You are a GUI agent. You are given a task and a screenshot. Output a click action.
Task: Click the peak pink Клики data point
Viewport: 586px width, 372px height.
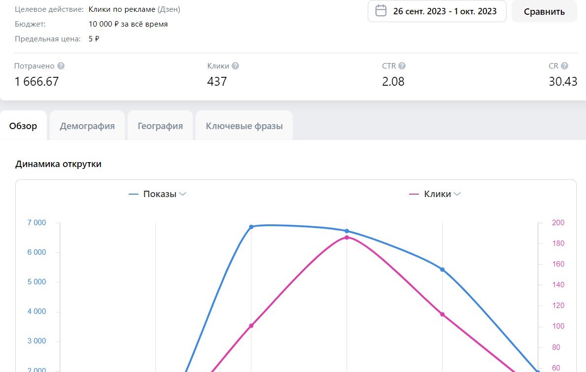click(347, 237)
